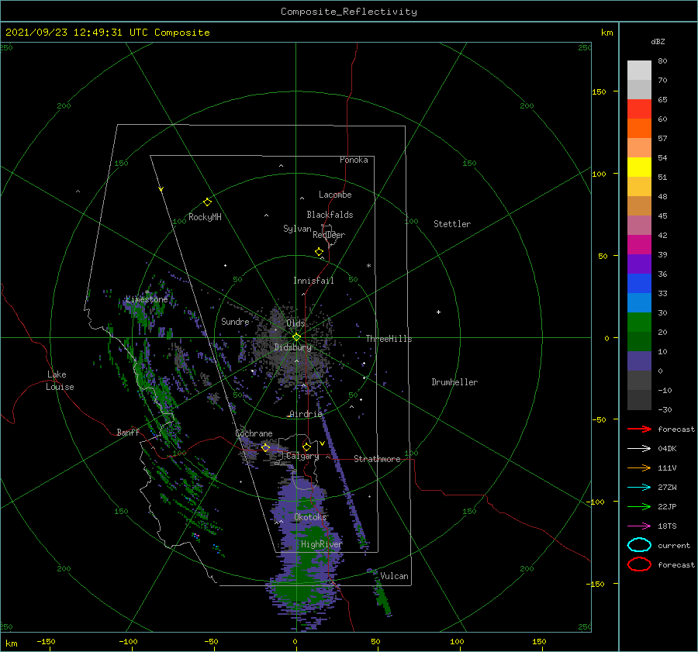
Task: Click the Banff label
Action: 128,432
